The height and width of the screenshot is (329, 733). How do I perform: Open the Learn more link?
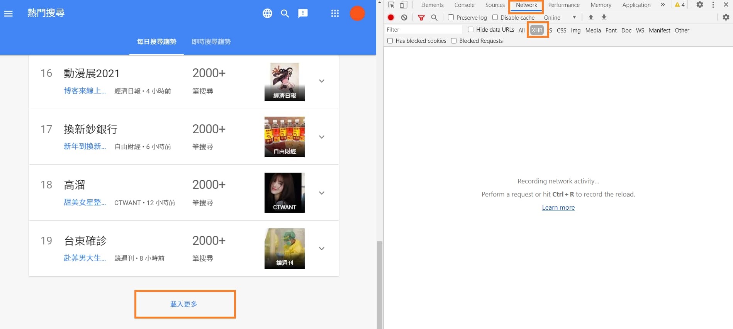tap(558, 207)
